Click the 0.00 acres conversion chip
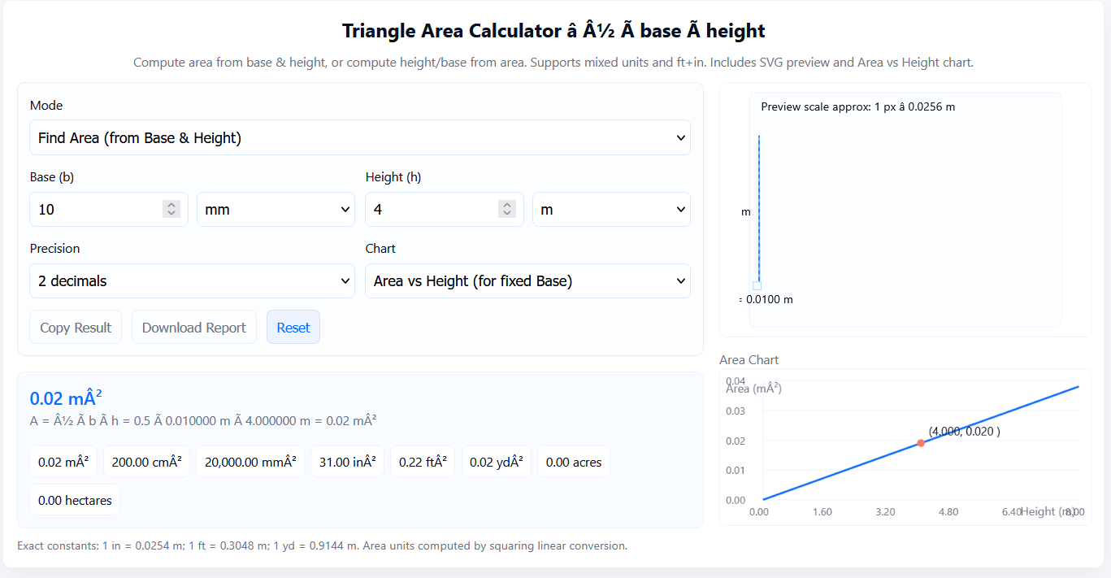Image resolution: width=1111 pixels, height=578 pixels. (x=573, y=461)
